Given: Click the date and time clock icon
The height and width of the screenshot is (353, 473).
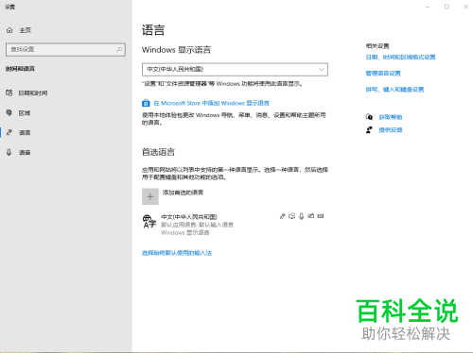Looking at the screenshot, I should tap(9, 92).
